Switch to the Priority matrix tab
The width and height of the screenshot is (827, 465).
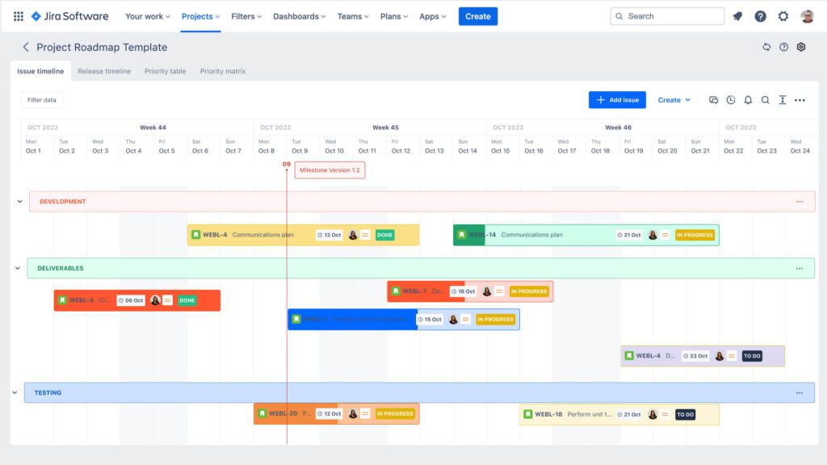[x=223, y=71]
